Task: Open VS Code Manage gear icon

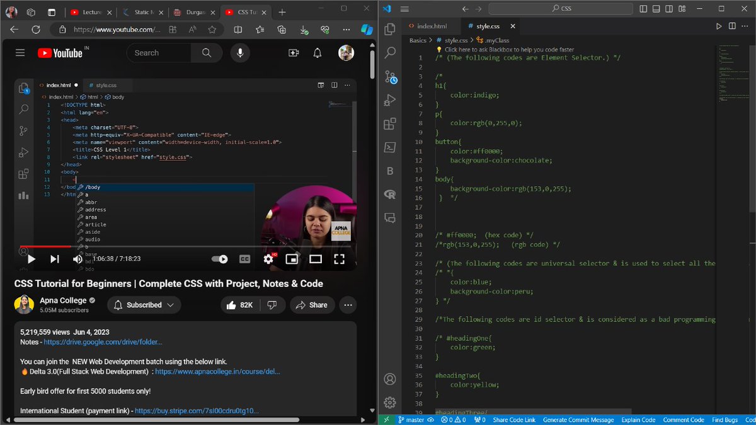Action: click(390, 402)
